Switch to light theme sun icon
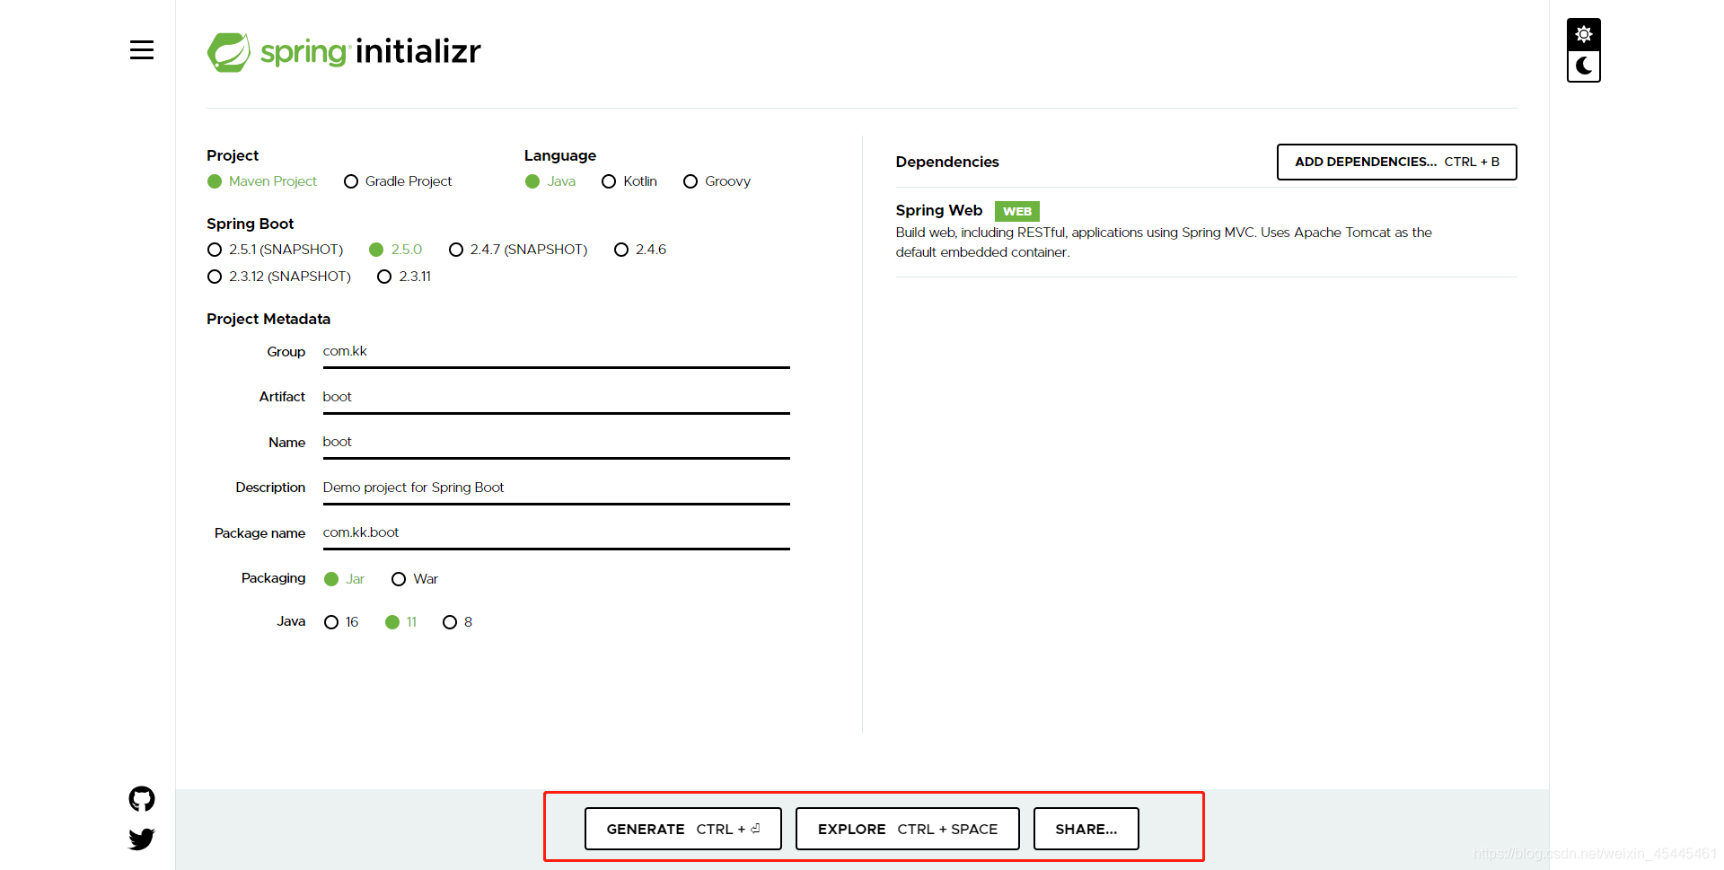Screen dimensions: 1724x870 click(x=1584, y=34)
